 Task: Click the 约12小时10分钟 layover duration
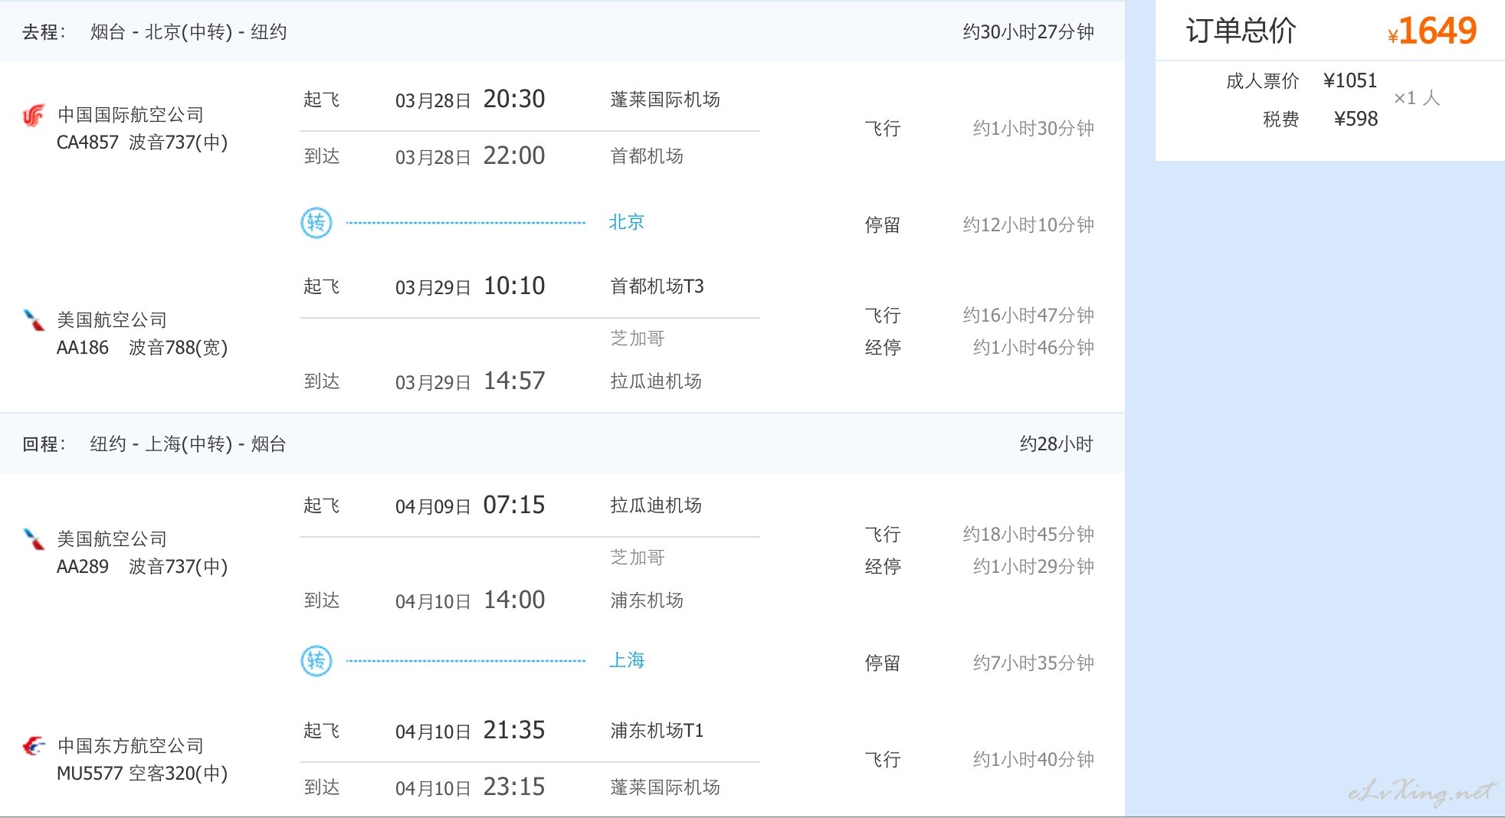1028,225
